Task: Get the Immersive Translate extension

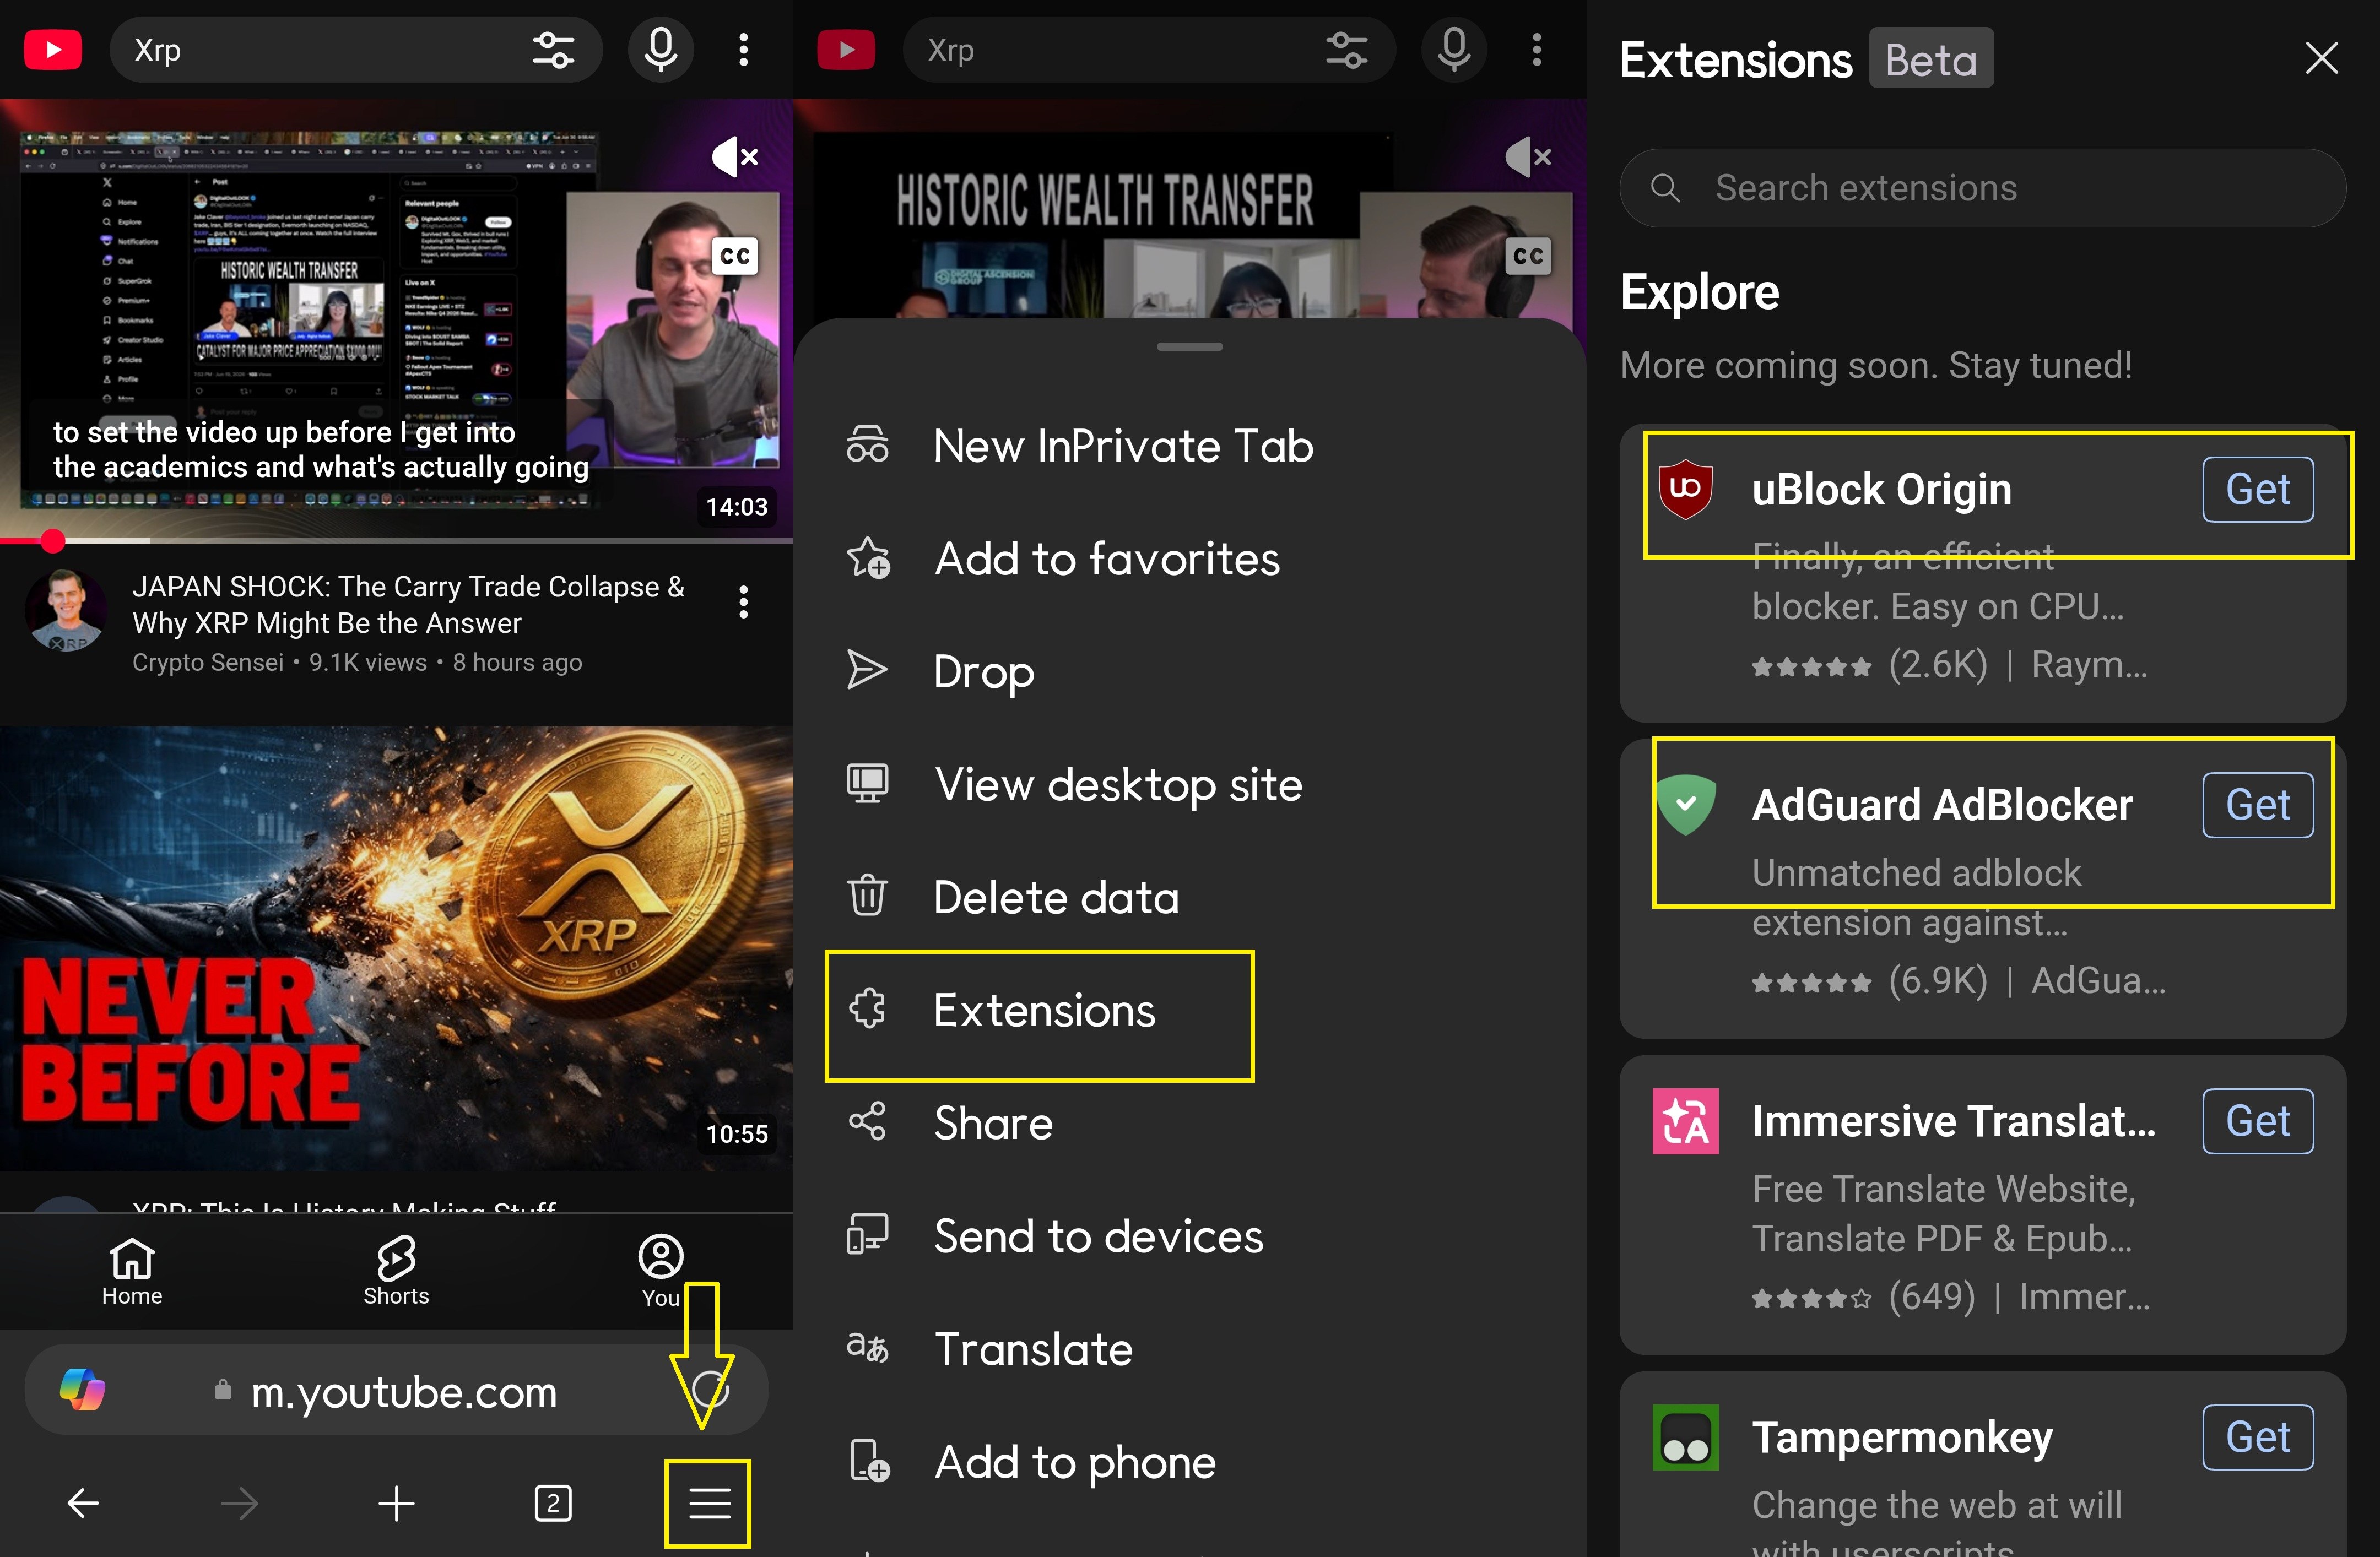Action: click(x=2258, y=1121)
